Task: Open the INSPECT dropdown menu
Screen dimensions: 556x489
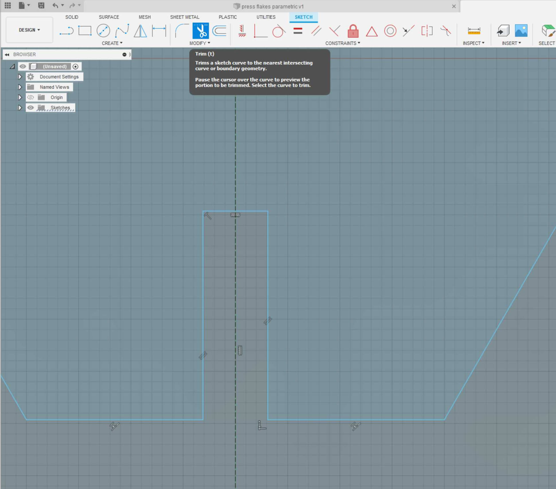Action: [x=474, y=43]
